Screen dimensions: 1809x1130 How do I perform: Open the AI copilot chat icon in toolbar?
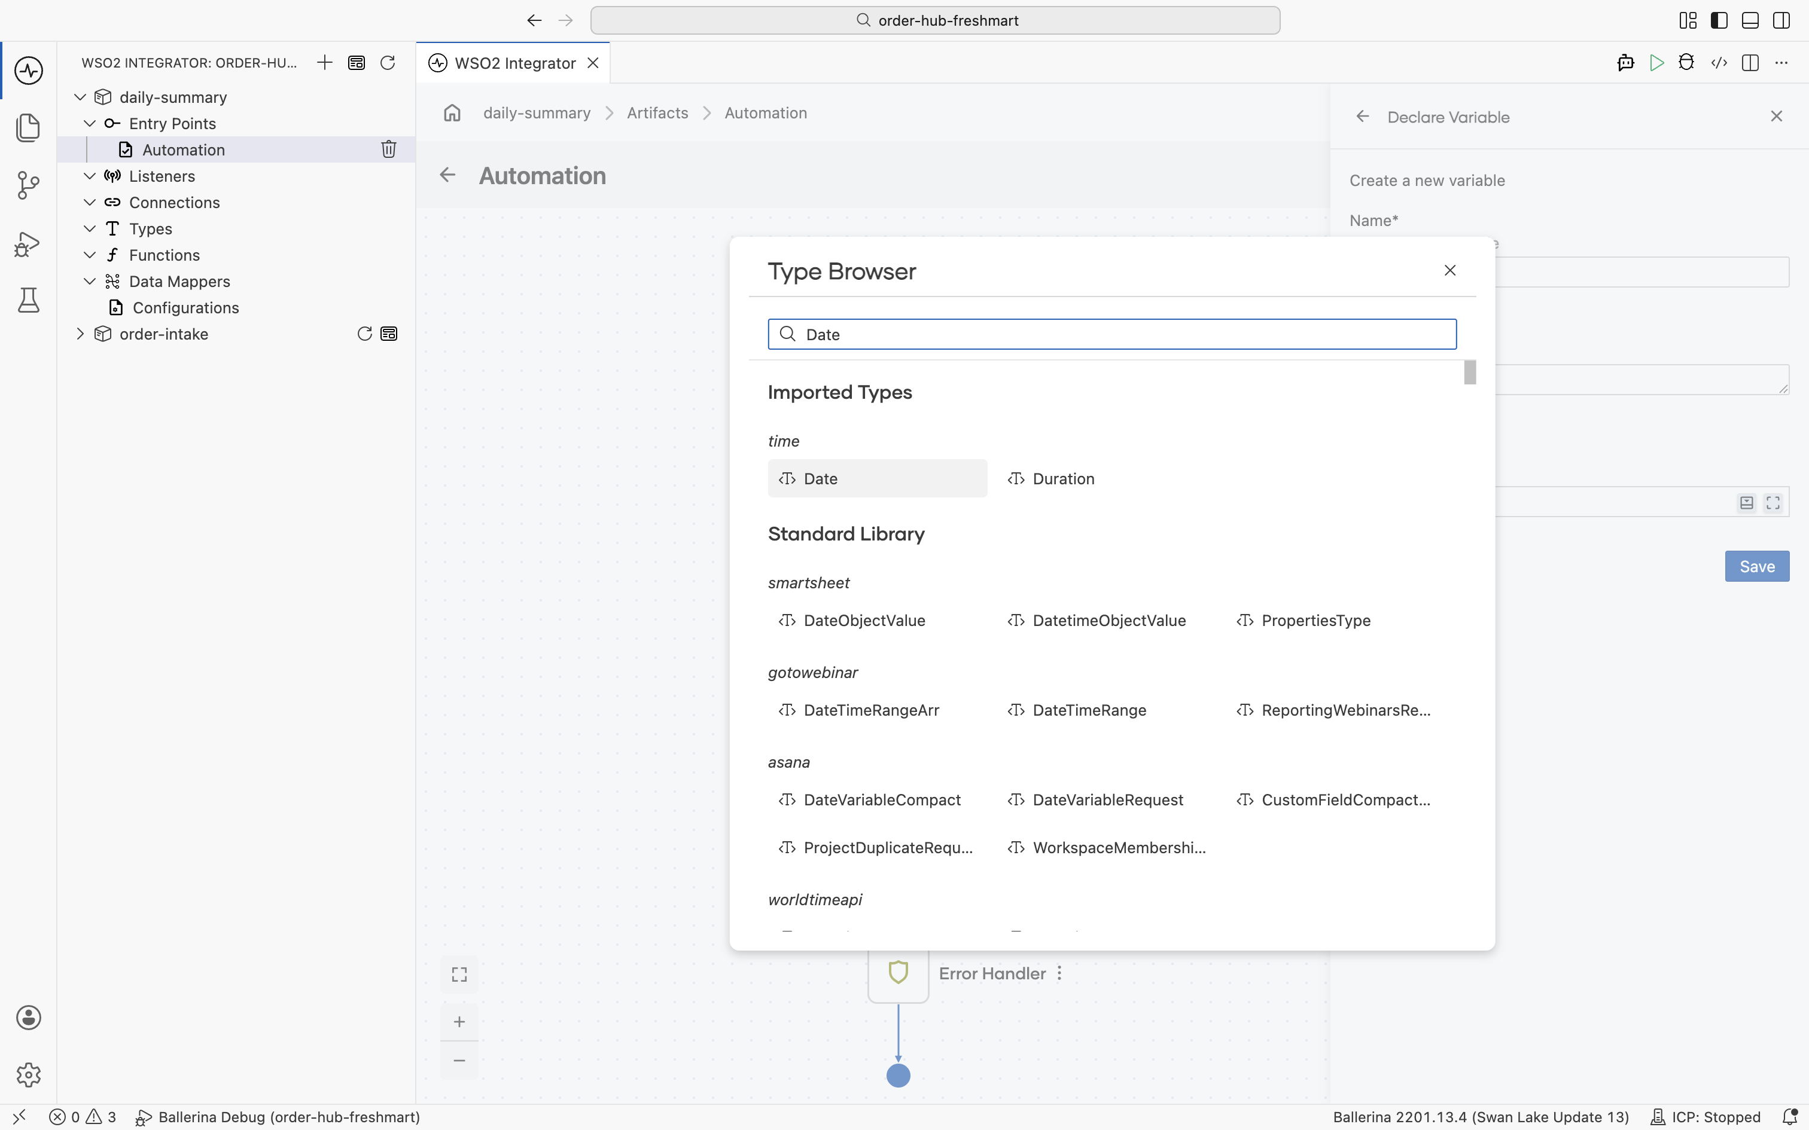click(1625, 63)
